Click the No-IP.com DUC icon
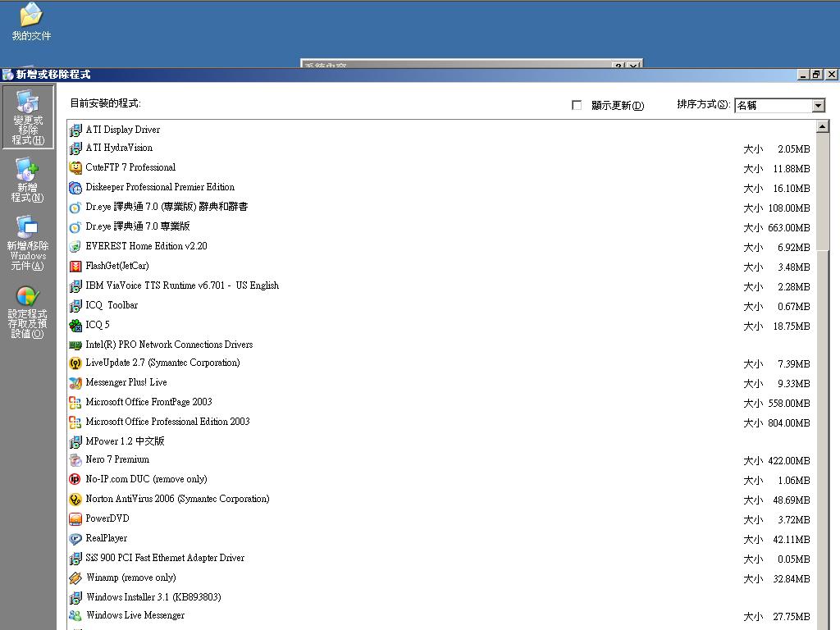 pyautogui.click(x=75, y=479)
